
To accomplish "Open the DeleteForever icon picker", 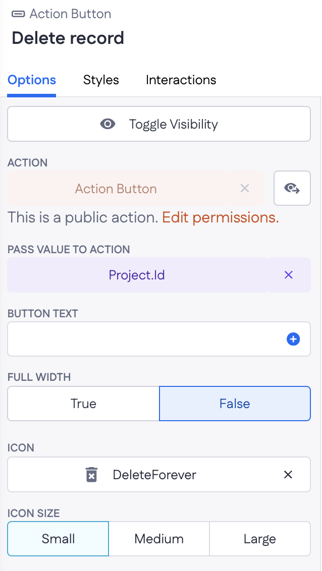I will point(154,475).
